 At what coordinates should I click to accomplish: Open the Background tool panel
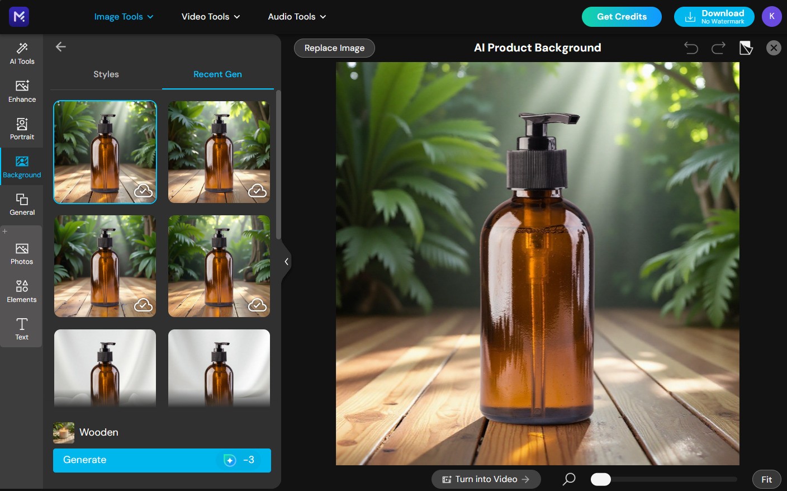[x=21, y=166]
